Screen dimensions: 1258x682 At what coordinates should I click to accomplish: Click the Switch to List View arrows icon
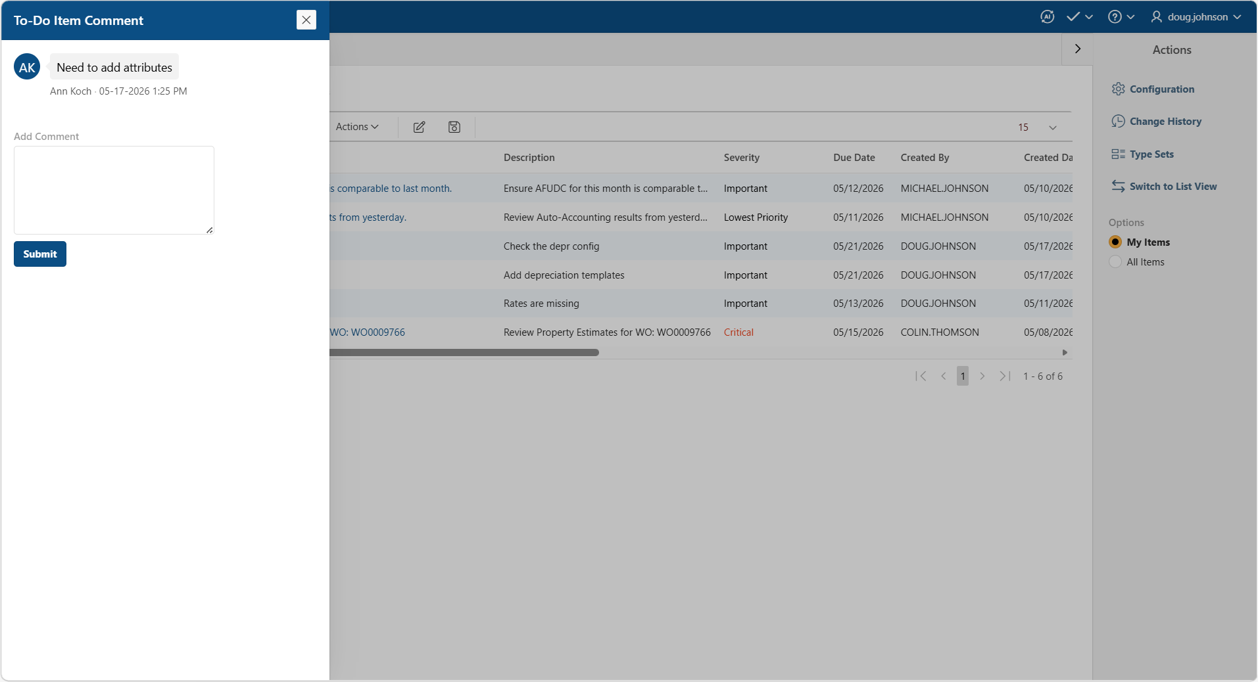coord(1118,187)
